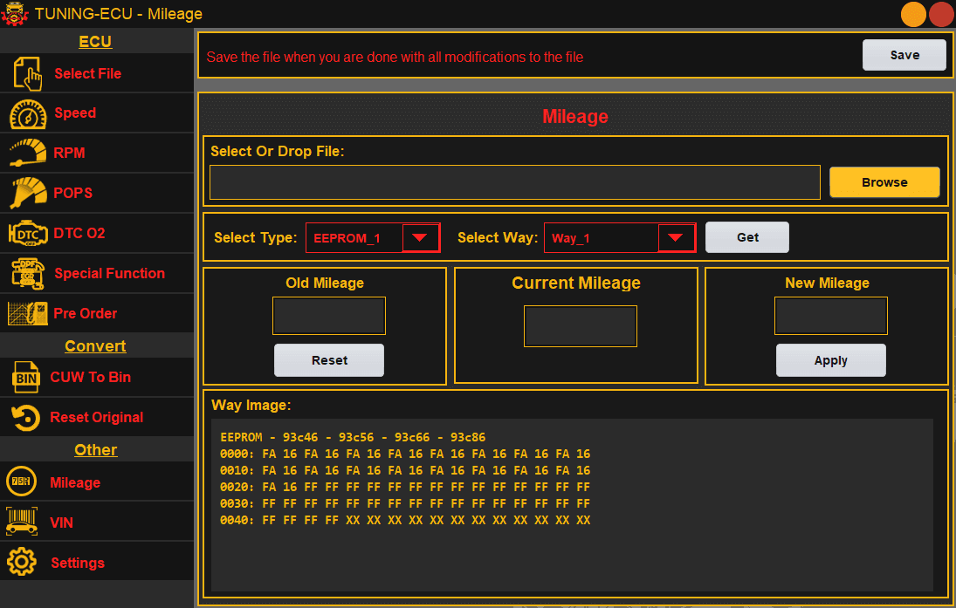Click the RPM tool icon
This screenshot has height=608, width=956.
click(x=23, y=153)
